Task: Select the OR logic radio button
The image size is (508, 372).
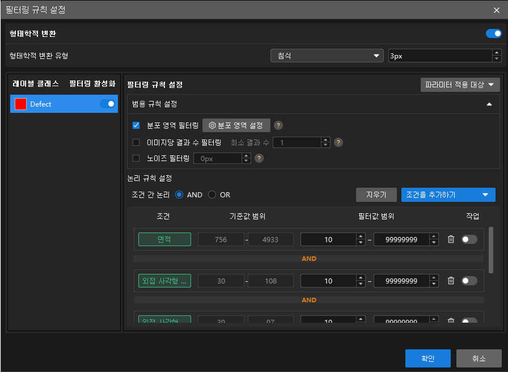Action: [212, 195]
